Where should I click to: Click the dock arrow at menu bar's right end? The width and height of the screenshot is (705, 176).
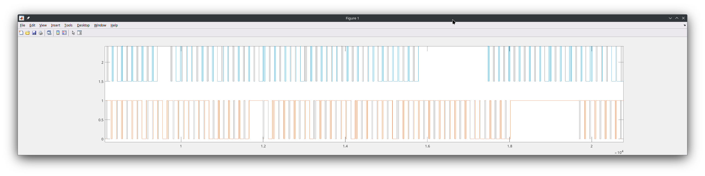click(684, 25)
